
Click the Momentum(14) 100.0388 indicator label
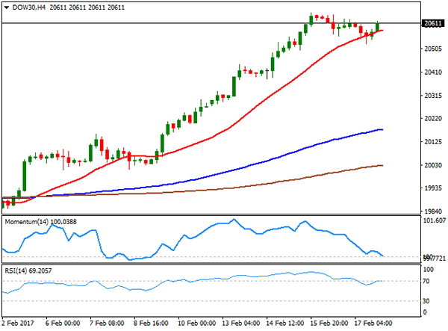click(41, 222)
